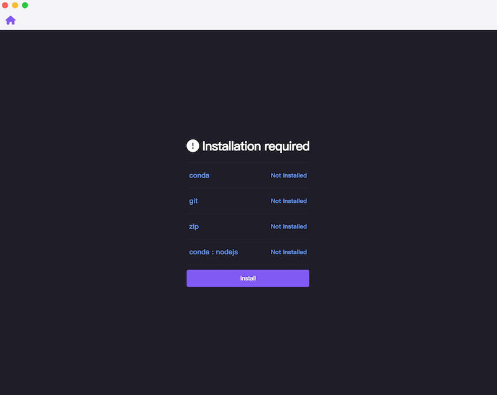Select the conda : nodejs dependency entry
Image resolution: width=497 pixels, height=395 pixels.
(248, 252)
